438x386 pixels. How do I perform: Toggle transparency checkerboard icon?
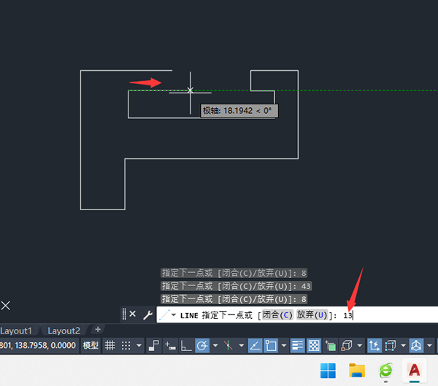click(x=314, y=345)
